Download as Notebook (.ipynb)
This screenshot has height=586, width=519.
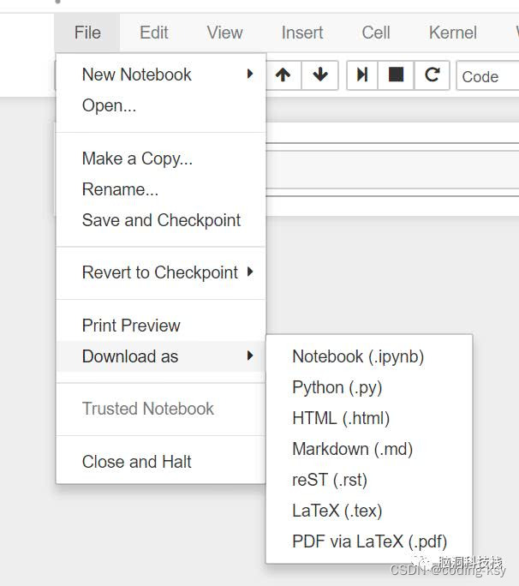369,356
